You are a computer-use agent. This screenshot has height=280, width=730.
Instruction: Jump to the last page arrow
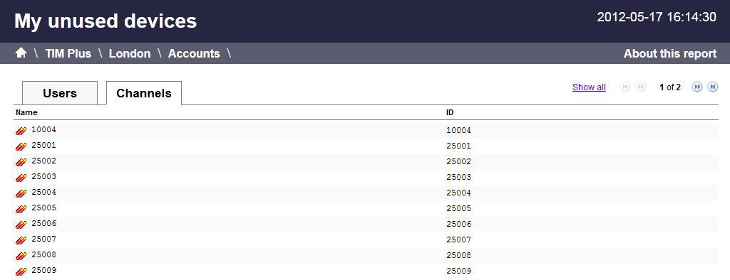(x=713, y=87)
